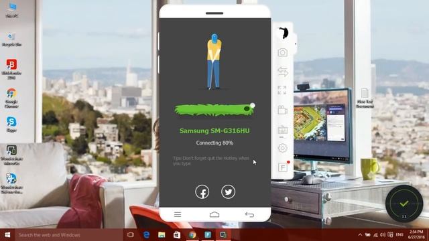Share on Twitter via the bird icon
The image size is (429, 241).
pos(228,191)
